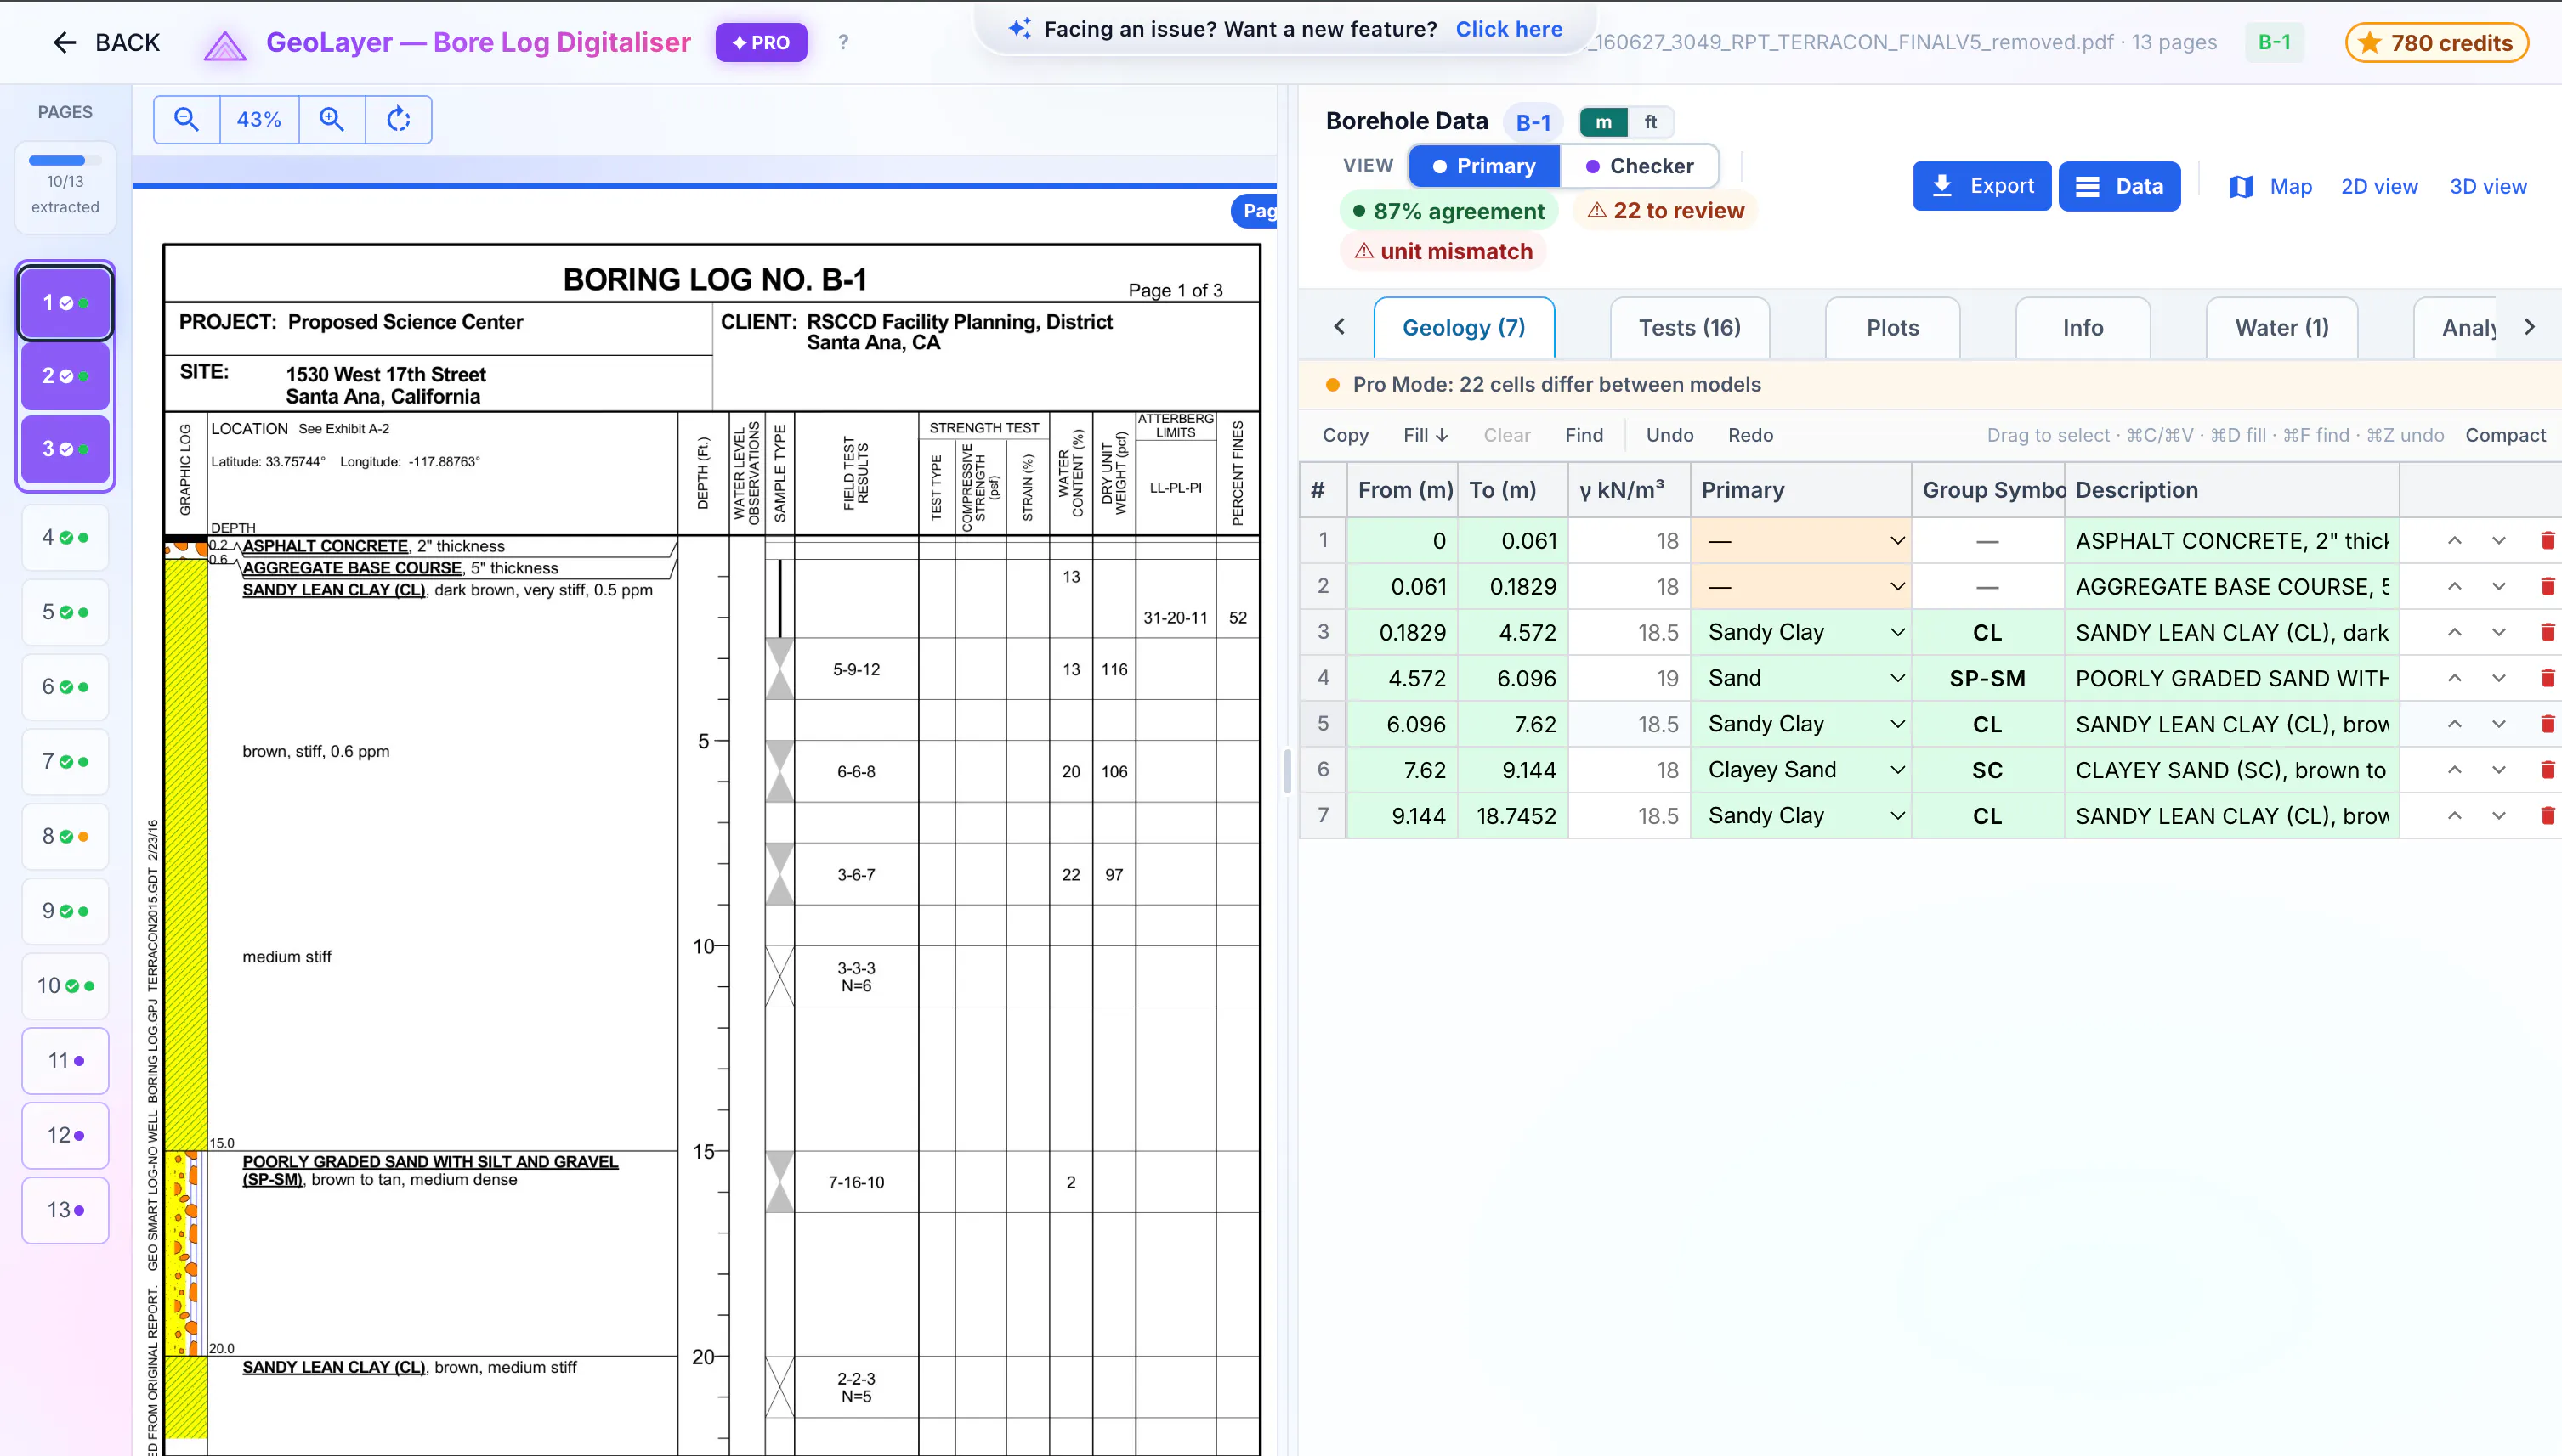Viewport: 2562px width, 1456px height.
Task: Open the 2D view link
Action: coord(2379,186)
